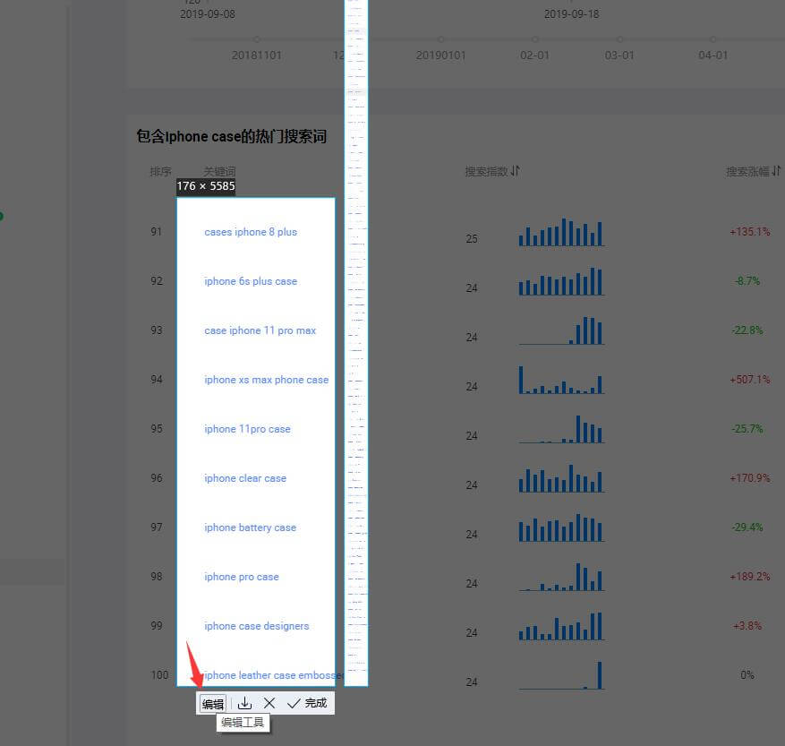The image size is (785, 746).
Task: Jump to the 02-01 timeline point
Action: coord(534,39)
